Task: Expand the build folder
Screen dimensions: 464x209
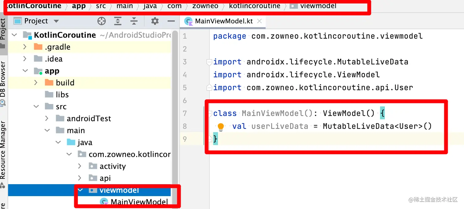Action: pyautogui.click(x=36, y=83)
